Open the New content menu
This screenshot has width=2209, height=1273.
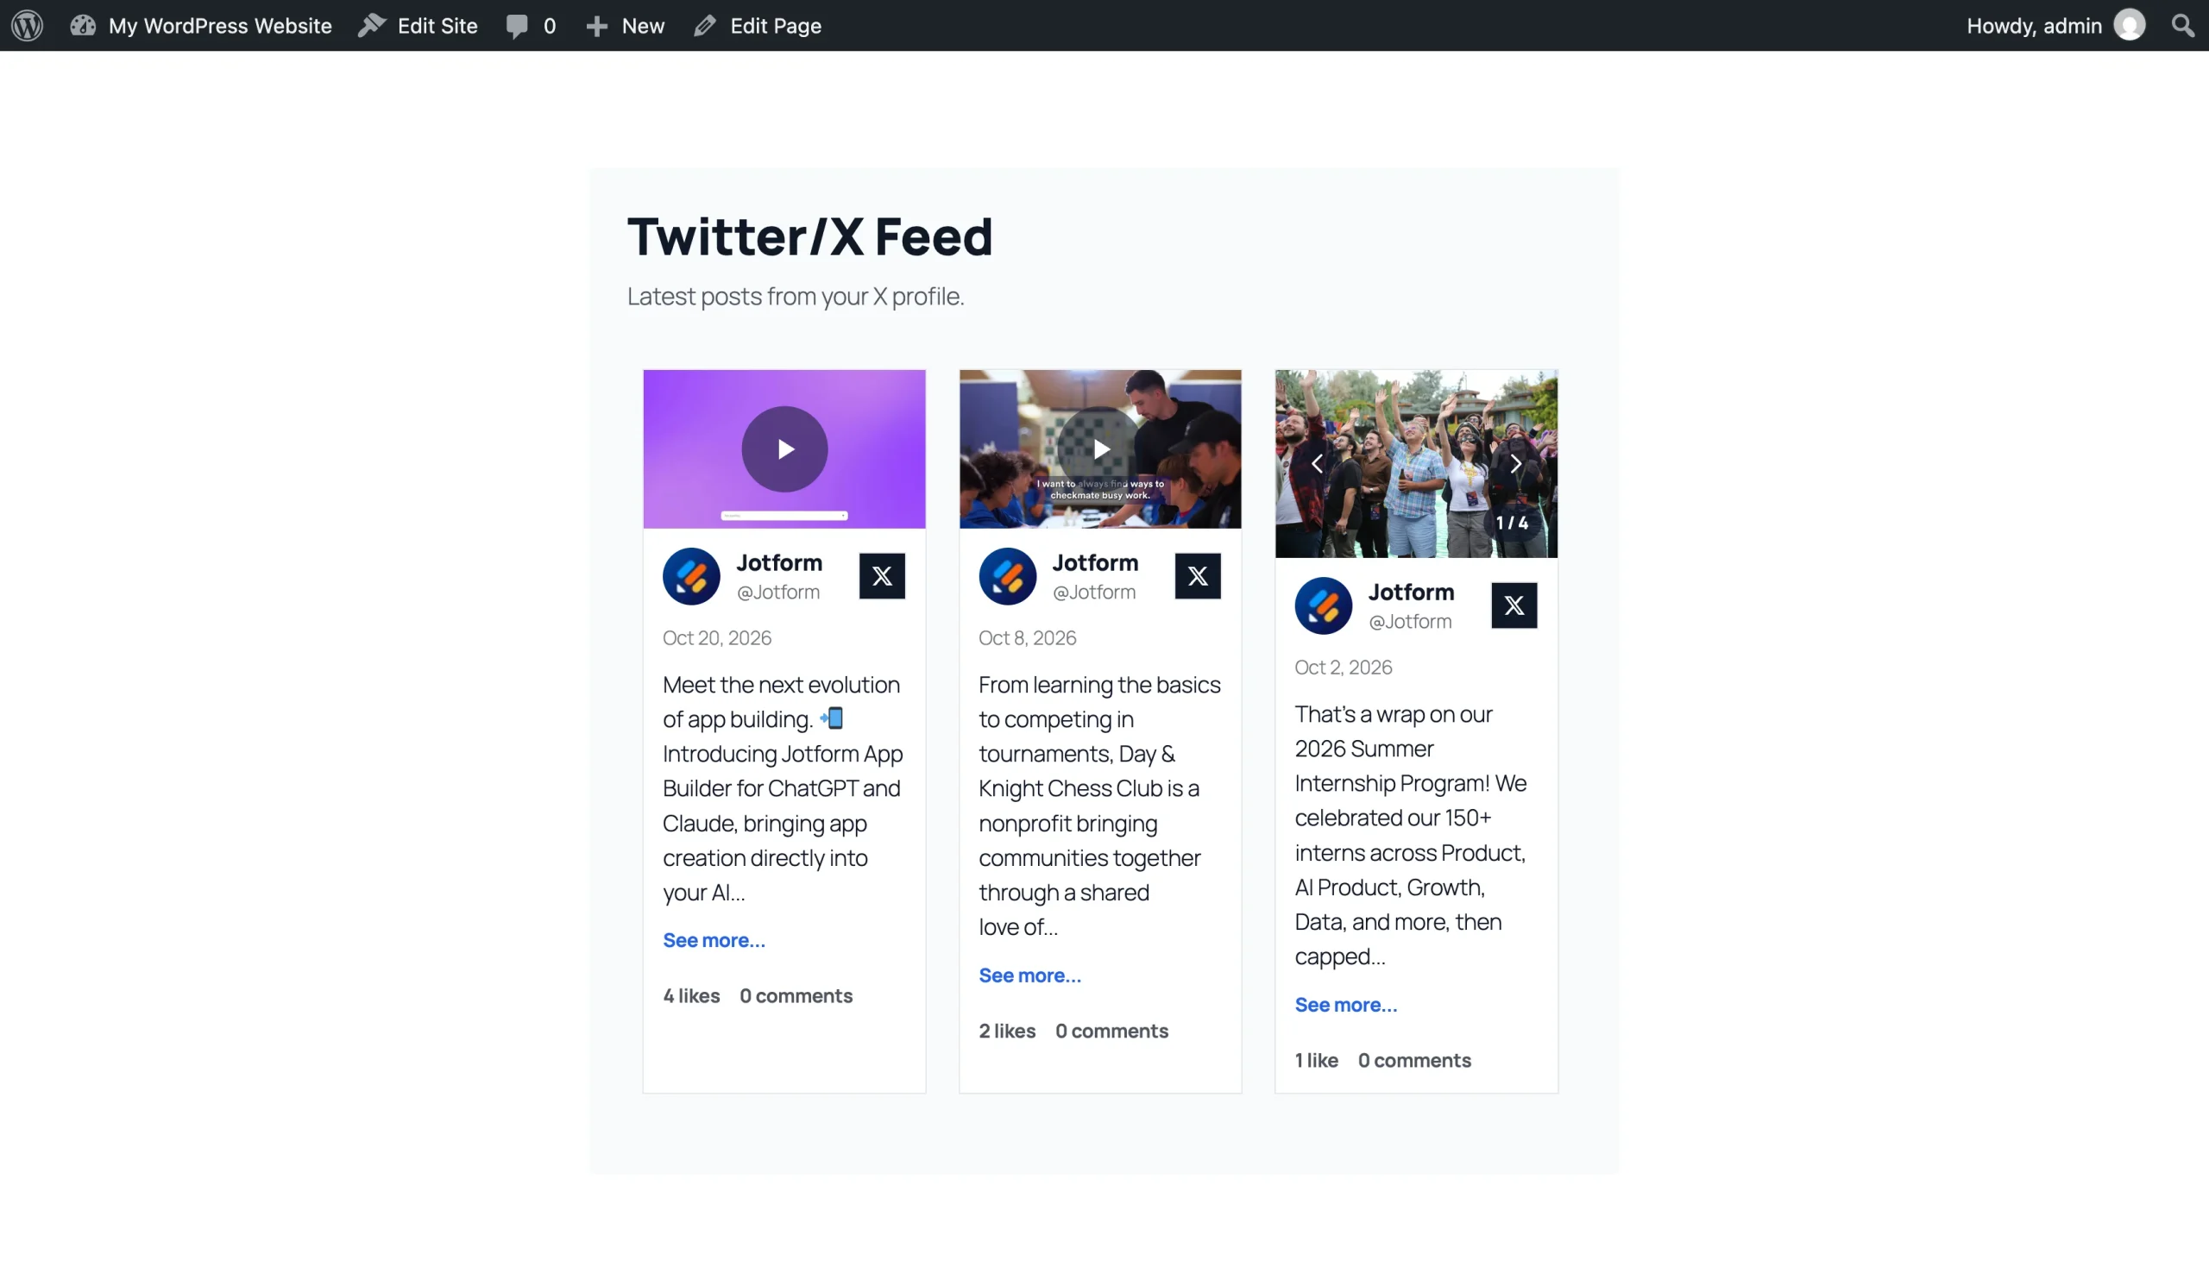pyautogui.click(x=626, y=25)
